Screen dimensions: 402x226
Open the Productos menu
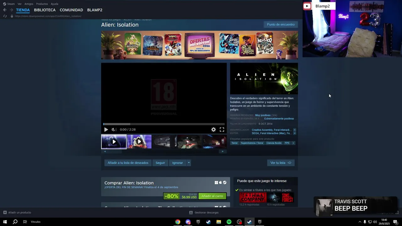[x=42, y=4]
